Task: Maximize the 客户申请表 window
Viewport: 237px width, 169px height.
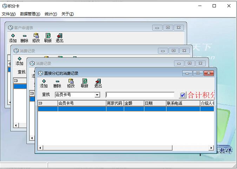Action: coord(168,28)
